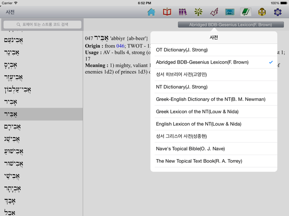Image resolution: width=289 pixels, height=216 pixels.
Task: Open the red open-book Bible icon
Action: pos(167,12)
